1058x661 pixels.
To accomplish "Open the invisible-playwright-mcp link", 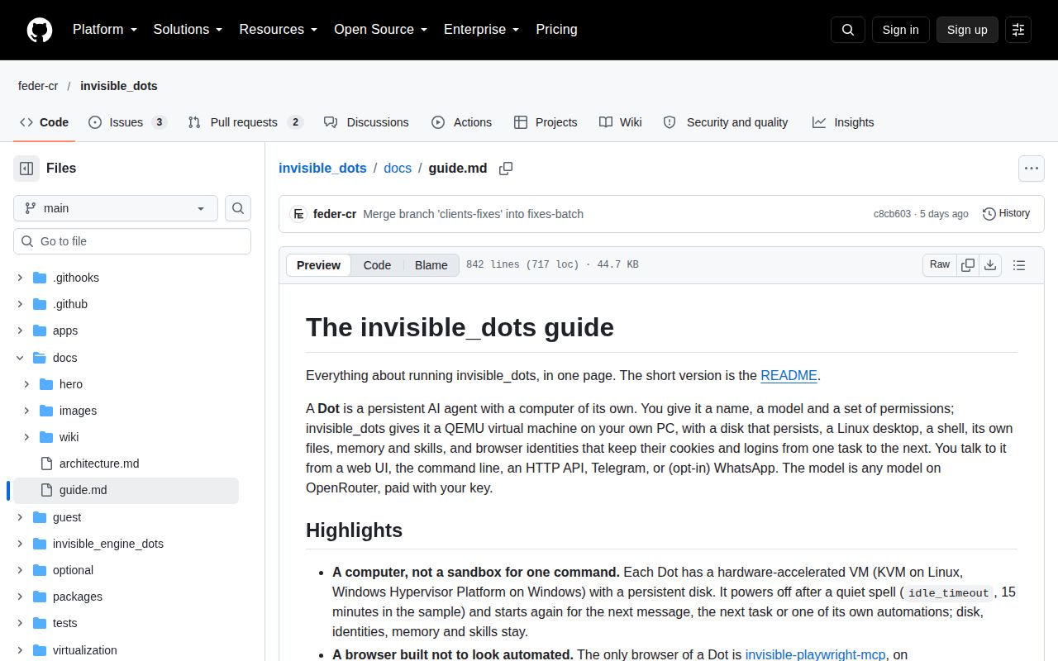I will point(816,654).
